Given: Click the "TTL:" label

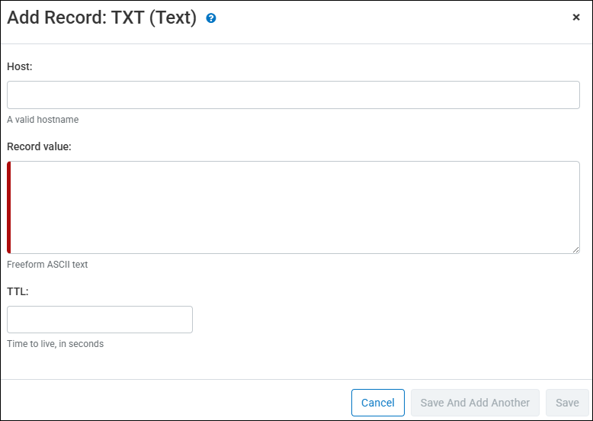Looking at the screenshot, I should tap(18, 291).
